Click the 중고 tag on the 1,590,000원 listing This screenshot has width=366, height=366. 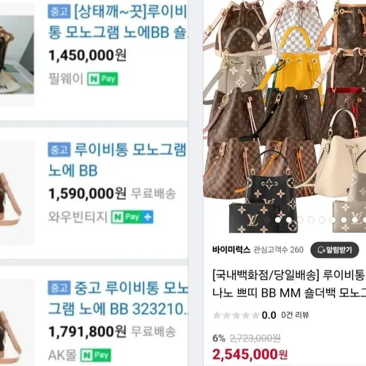point(59,150)
